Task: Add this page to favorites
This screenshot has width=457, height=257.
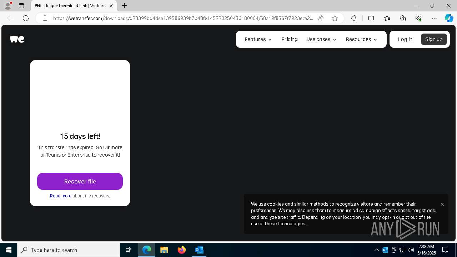Action: (335, 18)
